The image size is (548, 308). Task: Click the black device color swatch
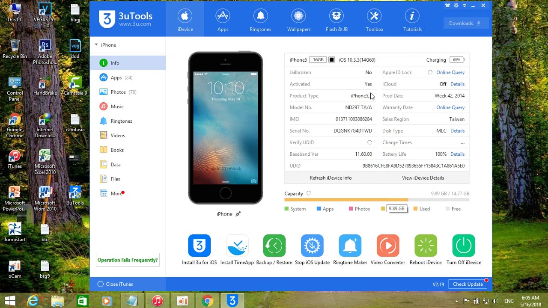point(331,60)
